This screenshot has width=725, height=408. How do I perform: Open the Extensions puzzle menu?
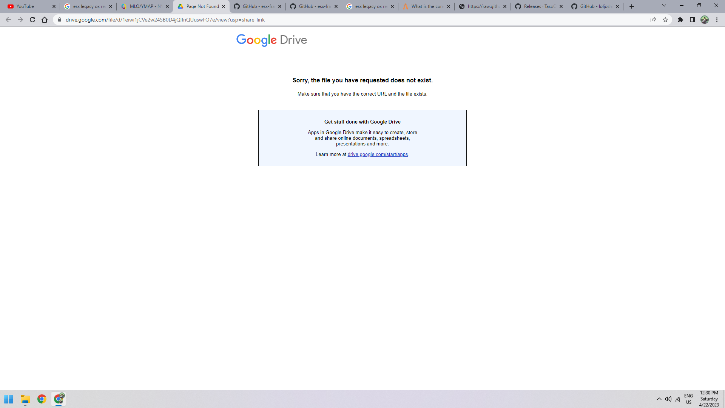point(680,20)
